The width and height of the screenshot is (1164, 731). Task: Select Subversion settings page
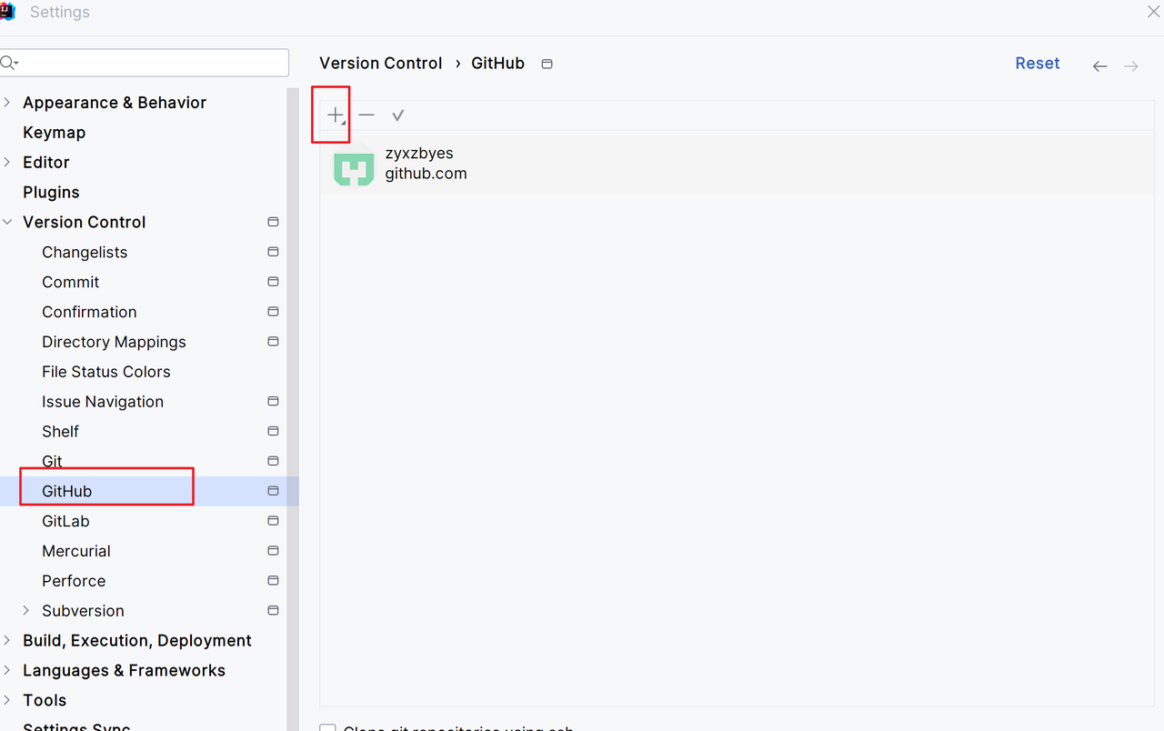(x=83, y=611)
